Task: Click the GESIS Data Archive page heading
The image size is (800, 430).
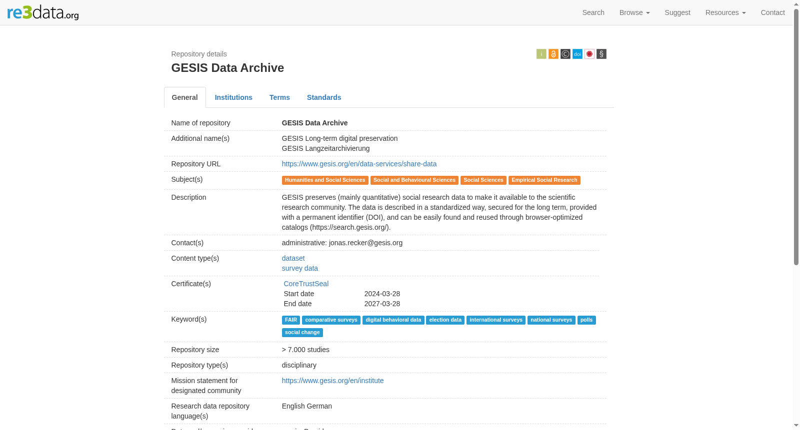Action: [227, 68]
